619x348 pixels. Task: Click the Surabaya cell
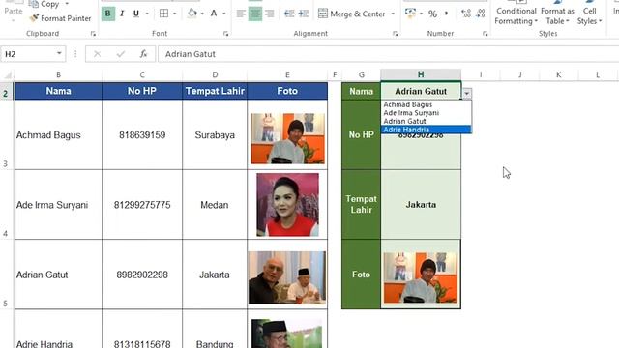click(x=215, y=135)
